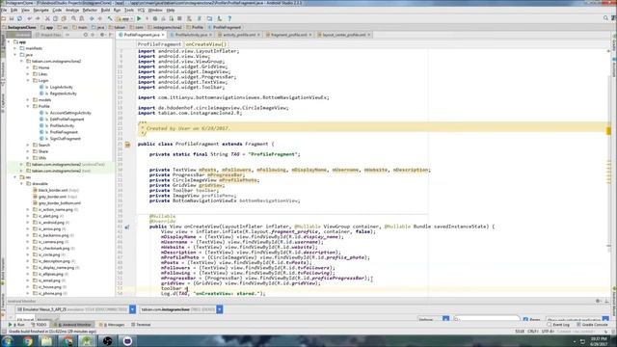The width and height of the screenshot is (617, 347).
Task: Click the Paste toolbar icon
Action: click(64, 18)
